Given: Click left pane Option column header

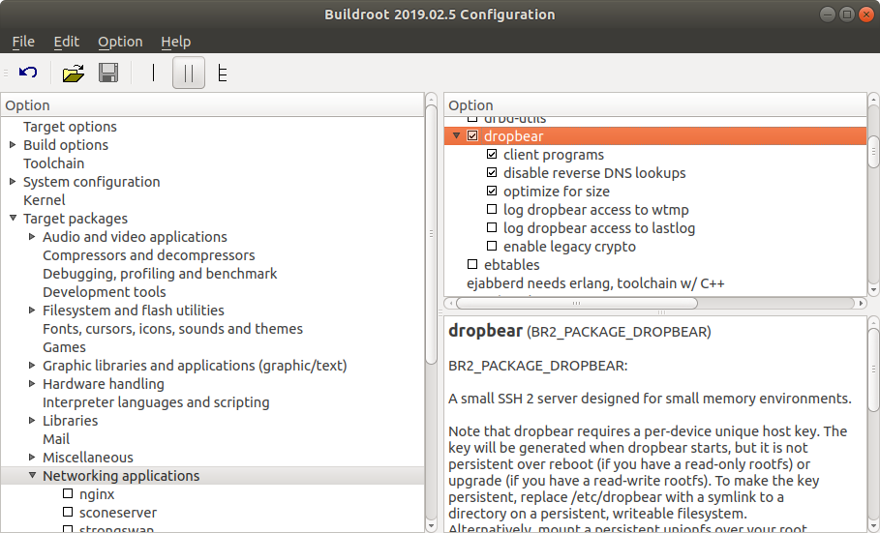Looking at the screenshot, I should pyautogui.click(x=212, y=105).
